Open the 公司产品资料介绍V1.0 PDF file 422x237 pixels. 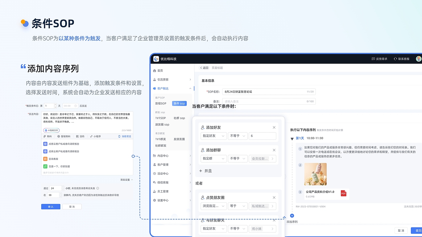pos(327,194)
